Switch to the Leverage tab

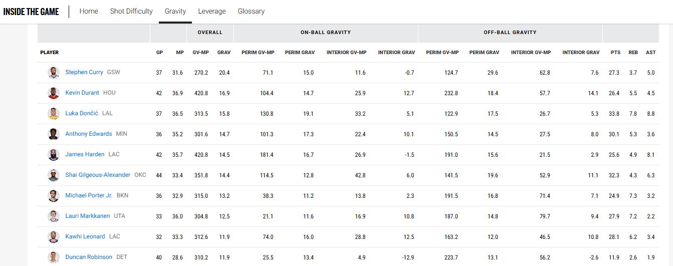[212, 11]
